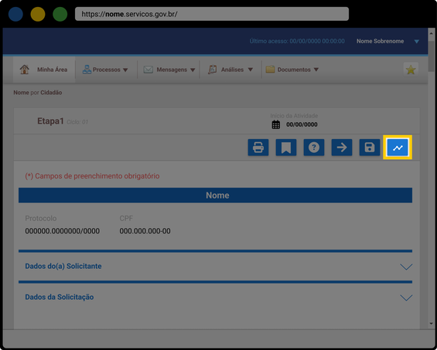Select the Minha Área tab
Viewport: 437px width, 350px height.
click(44, 70)
